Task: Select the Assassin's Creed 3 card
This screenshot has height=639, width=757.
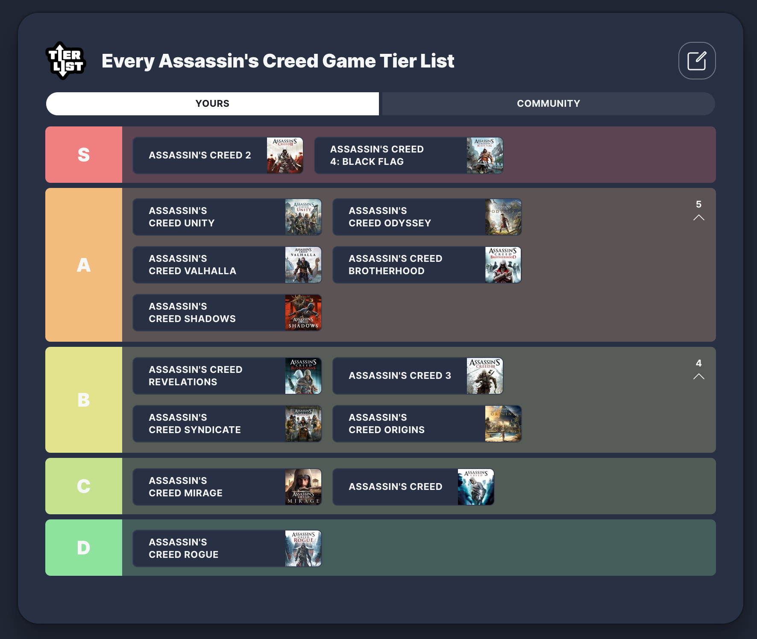Action: click(417, 376)
